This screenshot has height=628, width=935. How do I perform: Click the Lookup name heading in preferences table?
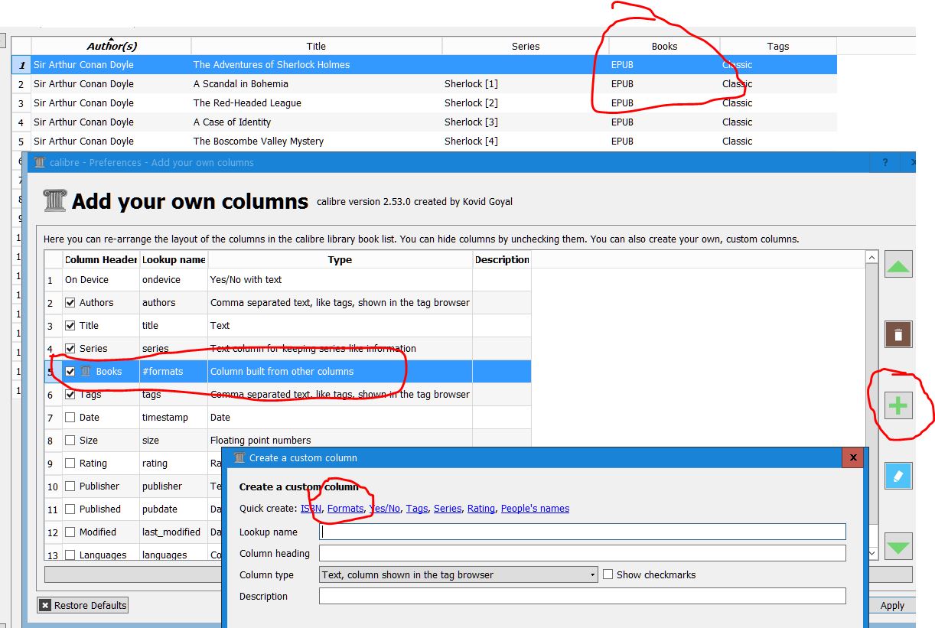[x=174, y=259]
